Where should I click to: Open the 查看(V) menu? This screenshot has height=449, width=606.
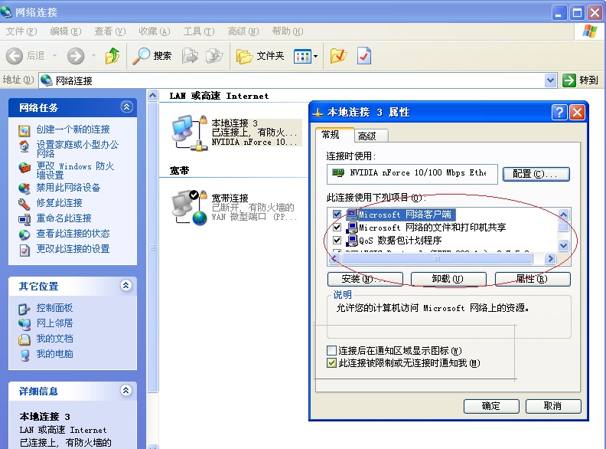(x=110, y=31)
